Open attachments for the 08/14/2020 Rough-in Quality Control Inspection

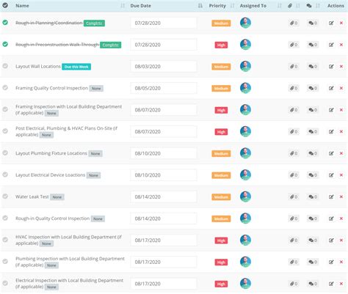294,218
